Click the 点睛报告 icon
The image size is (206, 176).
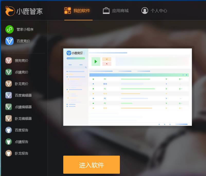(x=9, y=142)
